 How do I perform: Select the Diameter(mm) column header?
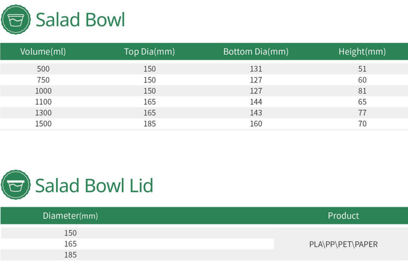(70, 216)
